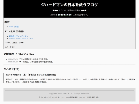The image size is (139, 104).
Task: Click the アニメ批評（作品別） heading
Action: 14,32
